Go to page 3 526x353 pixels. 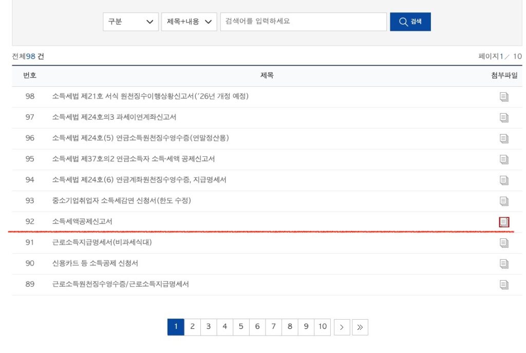pyautogui.click(x=209, y=327)
